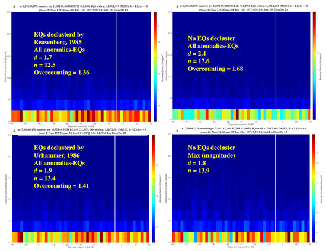Click the colorbar beside panel A
The image size is (326, 251).
[x=155, y=67]
